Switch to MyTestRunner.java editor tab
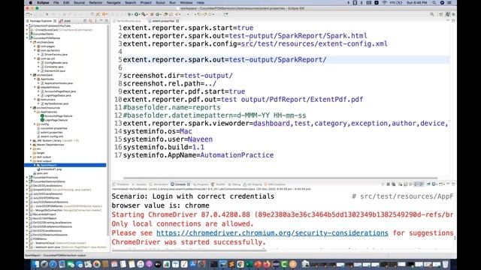This screenshot has width=481, height=270. point(129,21)
